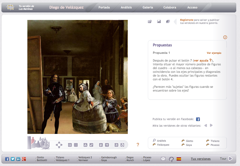This screenshot has height=166, width=240.
Task: Click the Las Meninas painting canvas
Action: [x=78, y=77]
